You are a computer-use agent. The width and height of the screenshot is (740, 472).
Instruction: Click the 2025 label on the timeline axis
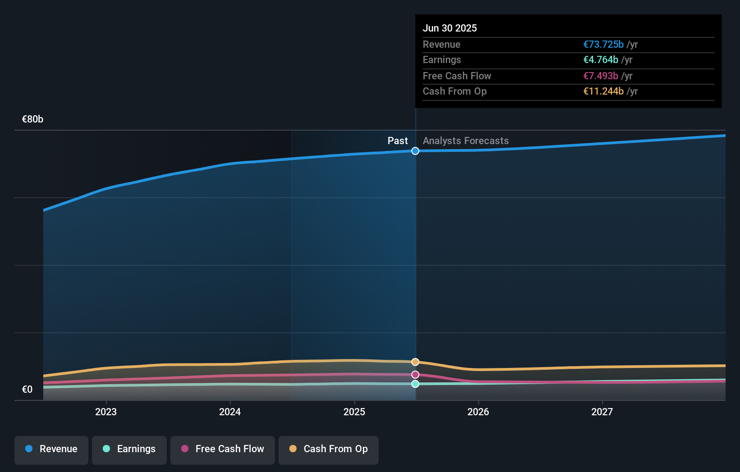tap(354, 411)
